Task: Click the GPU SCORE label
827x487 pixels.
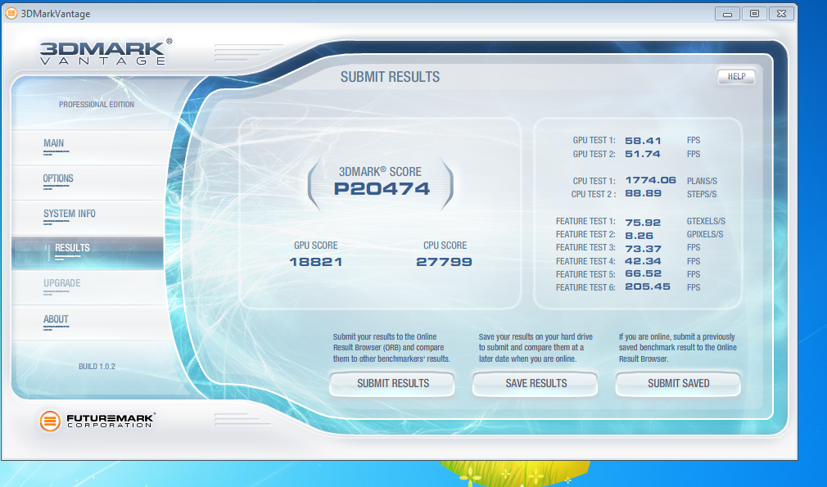Action: (x=316, y=245)
